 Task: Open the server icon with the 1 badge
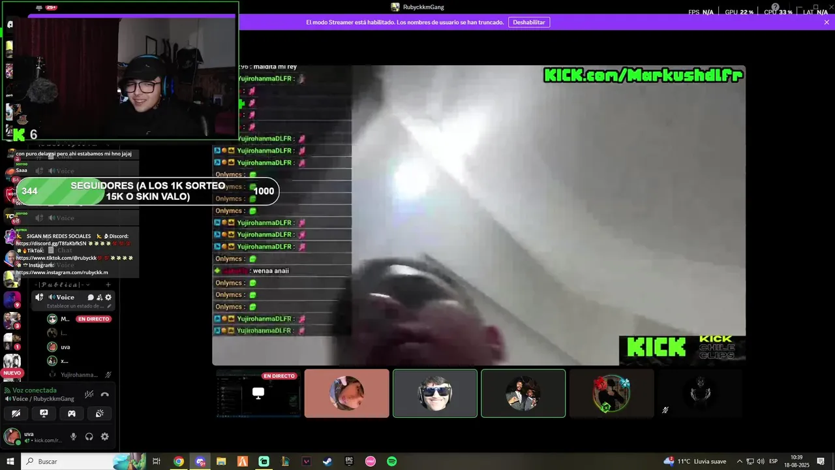pyautogui.click(x=12, y=341)
